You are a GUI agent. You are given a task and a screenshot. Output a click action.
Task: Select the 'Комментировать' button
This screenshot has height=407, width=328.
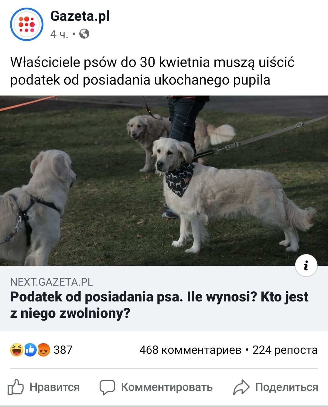click(167, 387)
